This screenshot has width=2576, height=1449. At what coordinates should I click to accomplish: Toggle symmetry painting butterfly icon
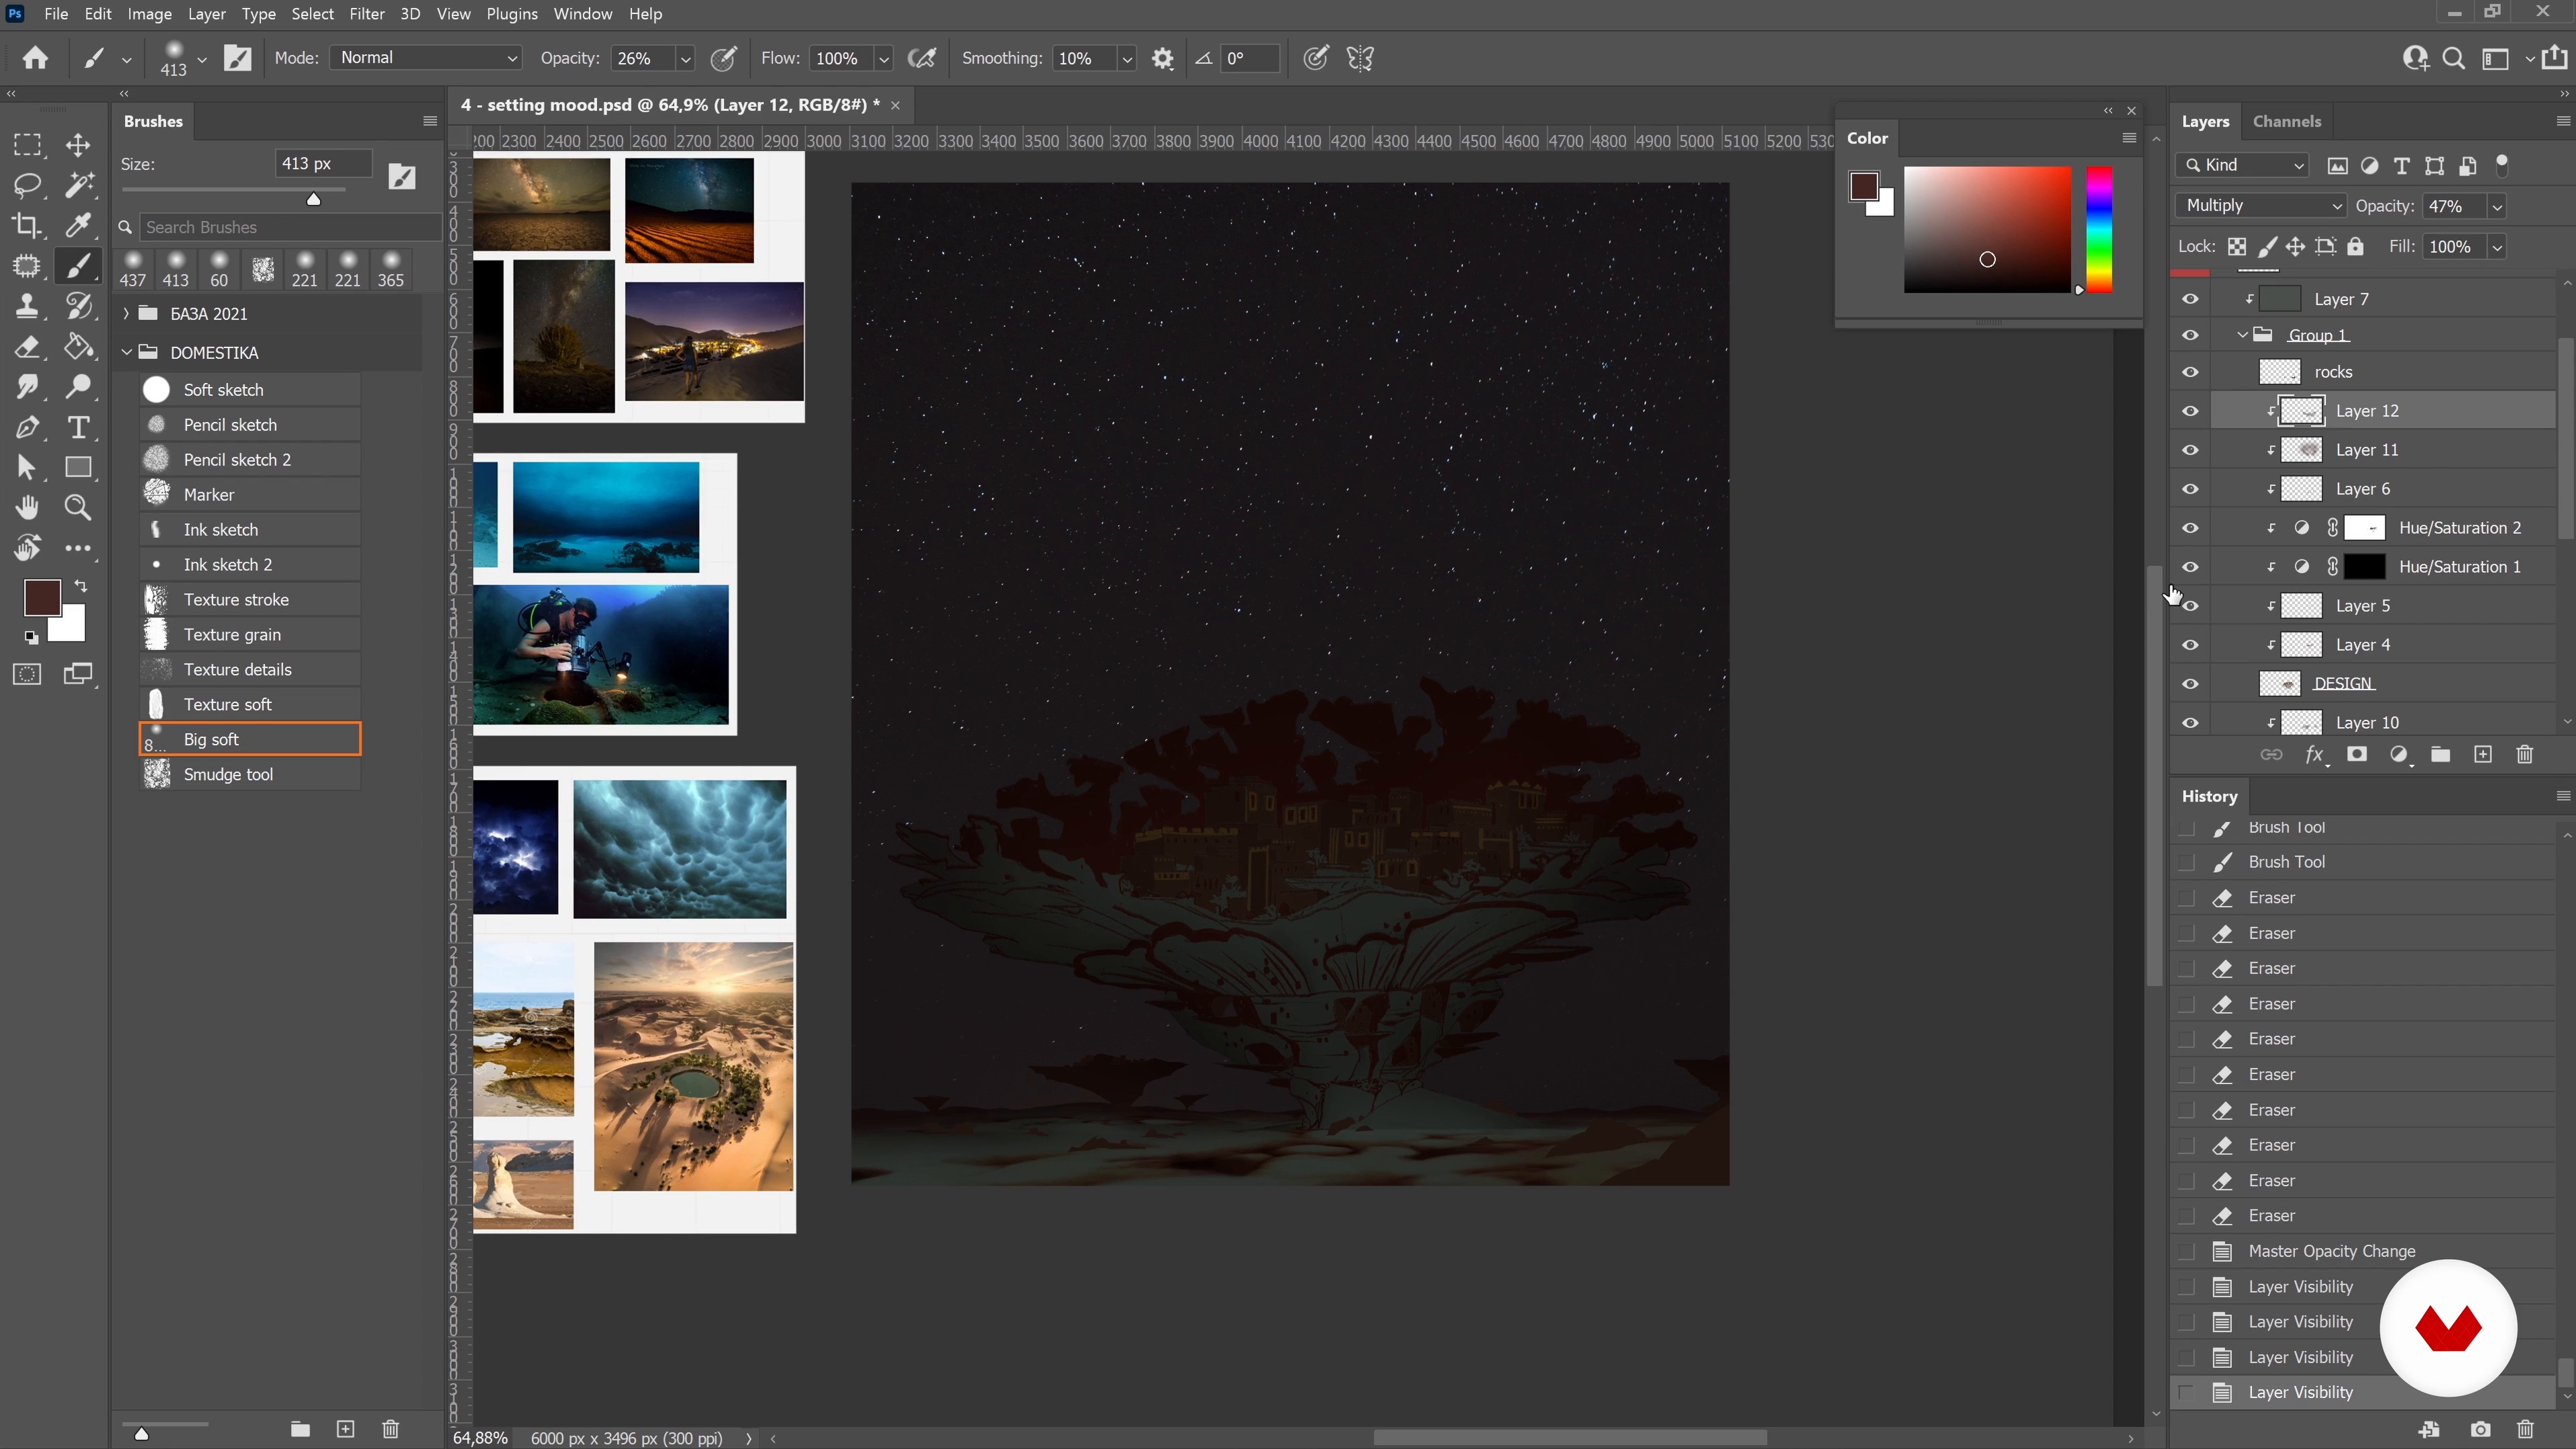[1360, 58]
